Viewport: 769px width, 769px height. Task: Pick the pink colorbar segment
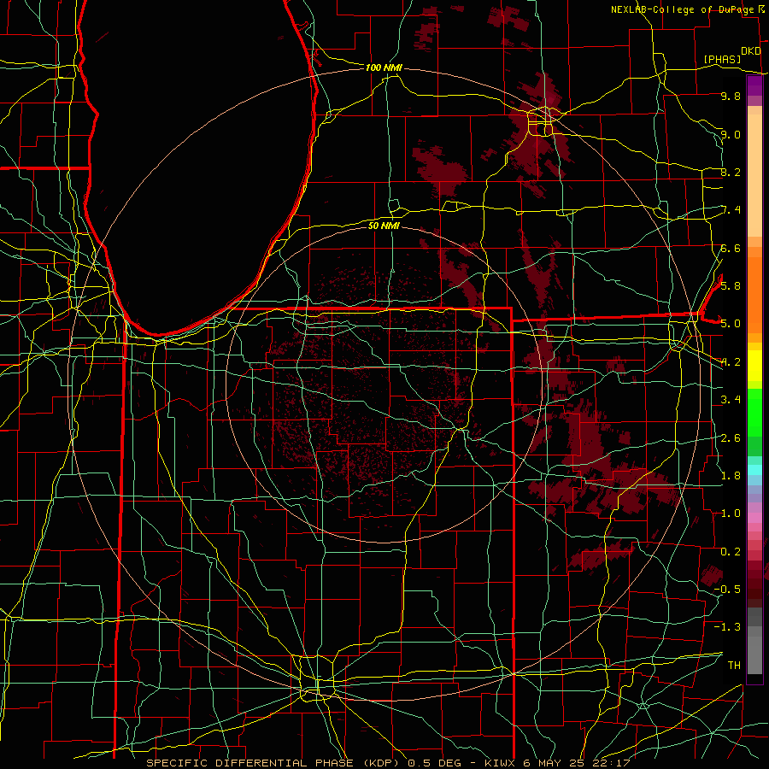pos(754,518)
